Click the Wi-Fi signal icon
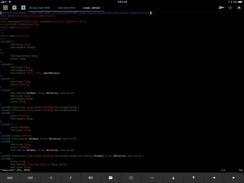 [10, 2]
